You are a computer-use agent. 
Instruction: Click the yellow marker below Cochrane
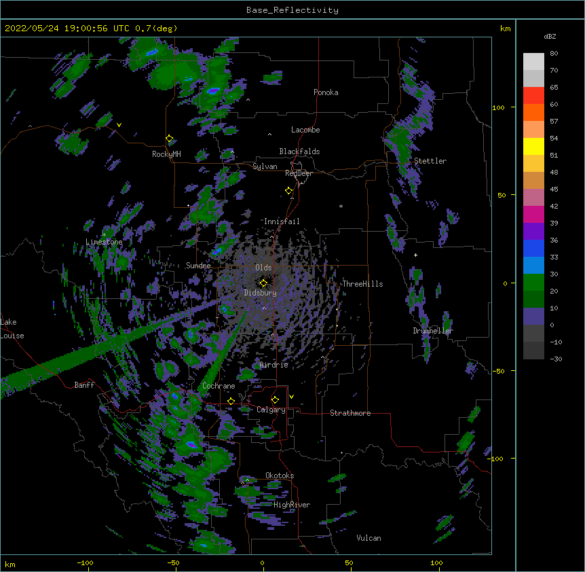point(231,401)
